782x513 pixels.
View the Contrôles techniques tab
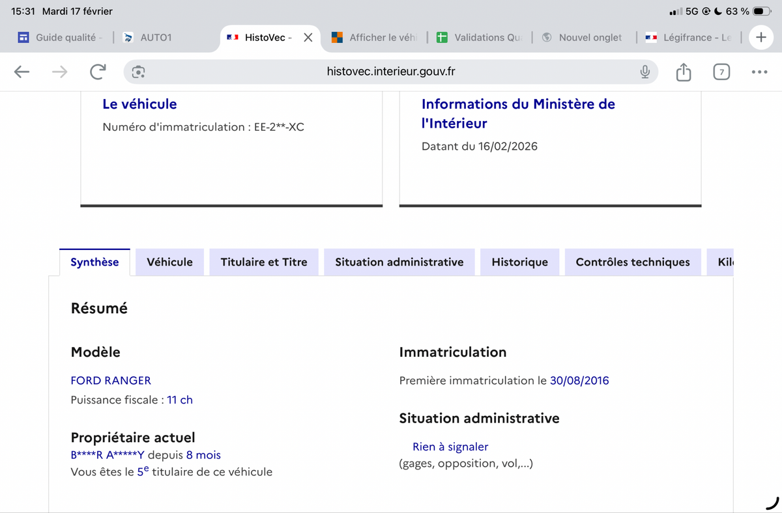(x=632, y=262)
